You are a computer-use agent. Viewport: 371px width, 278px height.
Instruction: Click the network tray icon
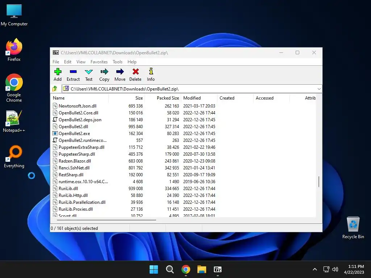pyautogui.click(x=326, y=269)
